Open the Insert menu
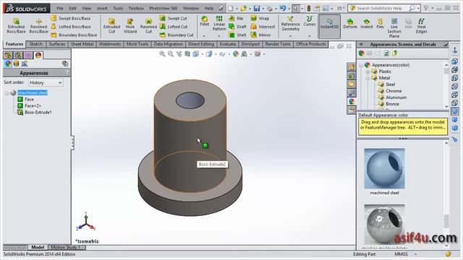This screenshot has width=463, height=260. click(102, 8)
